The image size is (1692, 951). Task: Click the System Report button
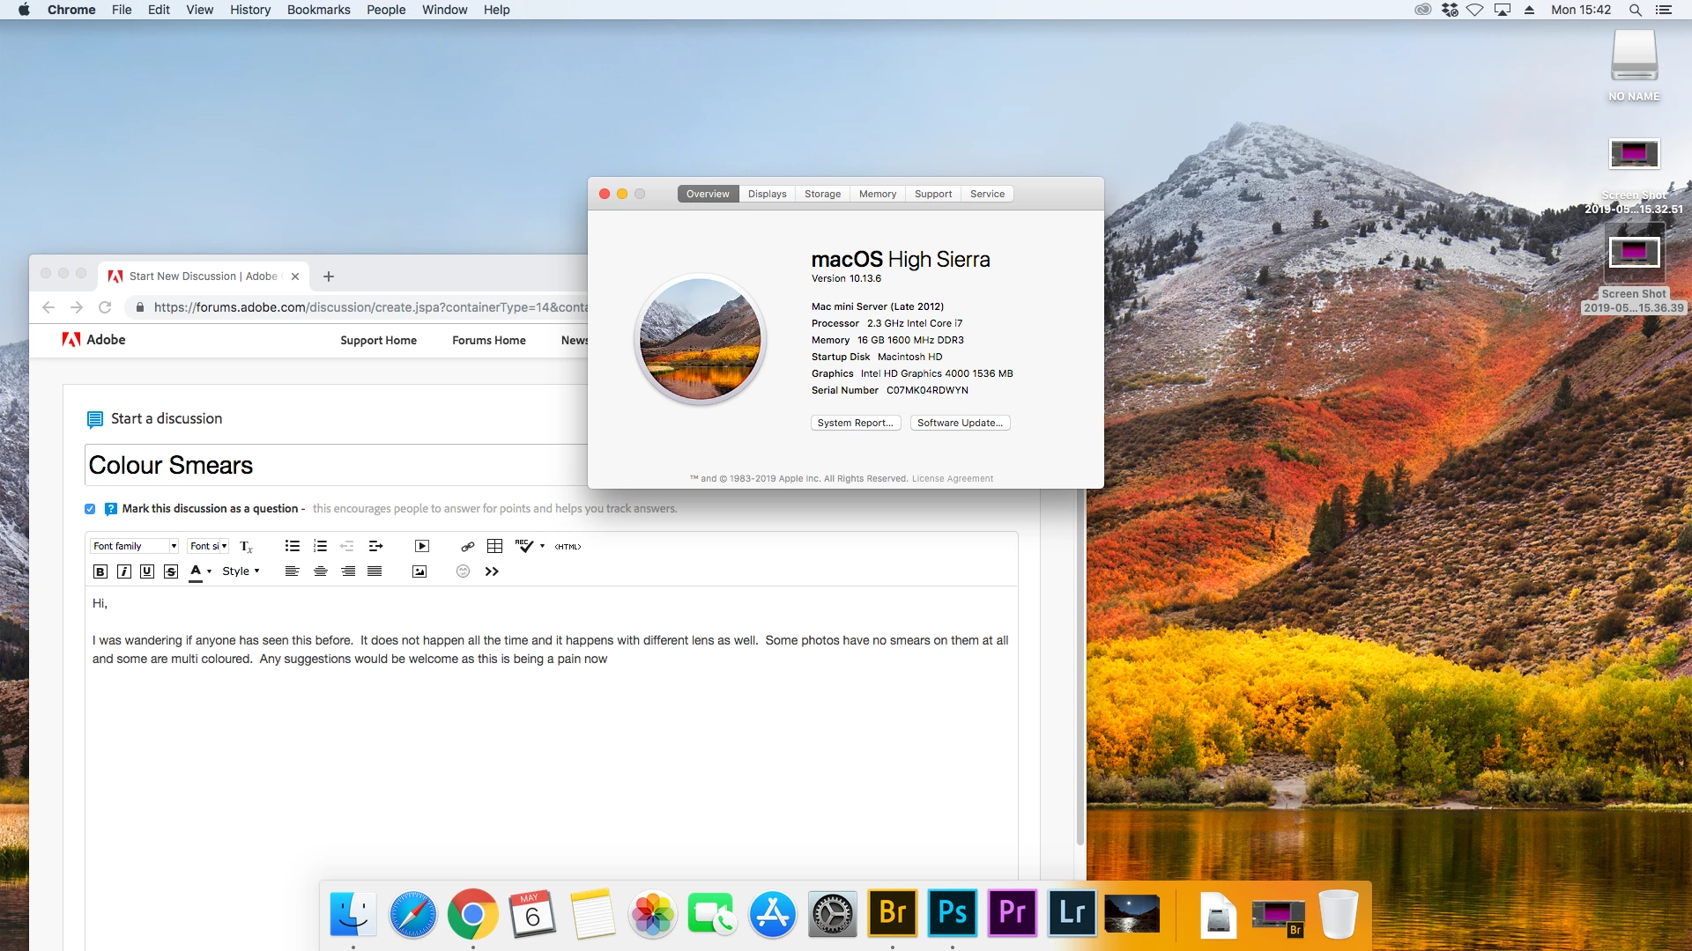tap(855, 423)
